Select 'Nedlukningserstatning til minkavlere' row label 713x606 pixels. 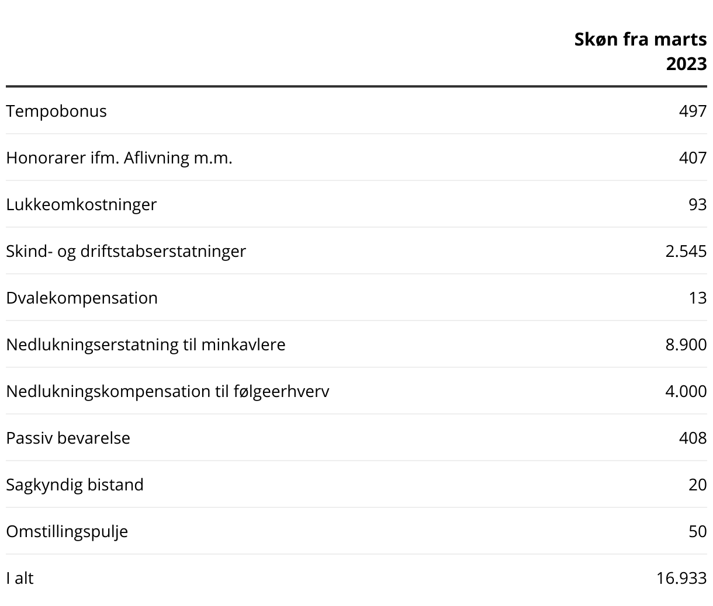[x=146, y=344]
